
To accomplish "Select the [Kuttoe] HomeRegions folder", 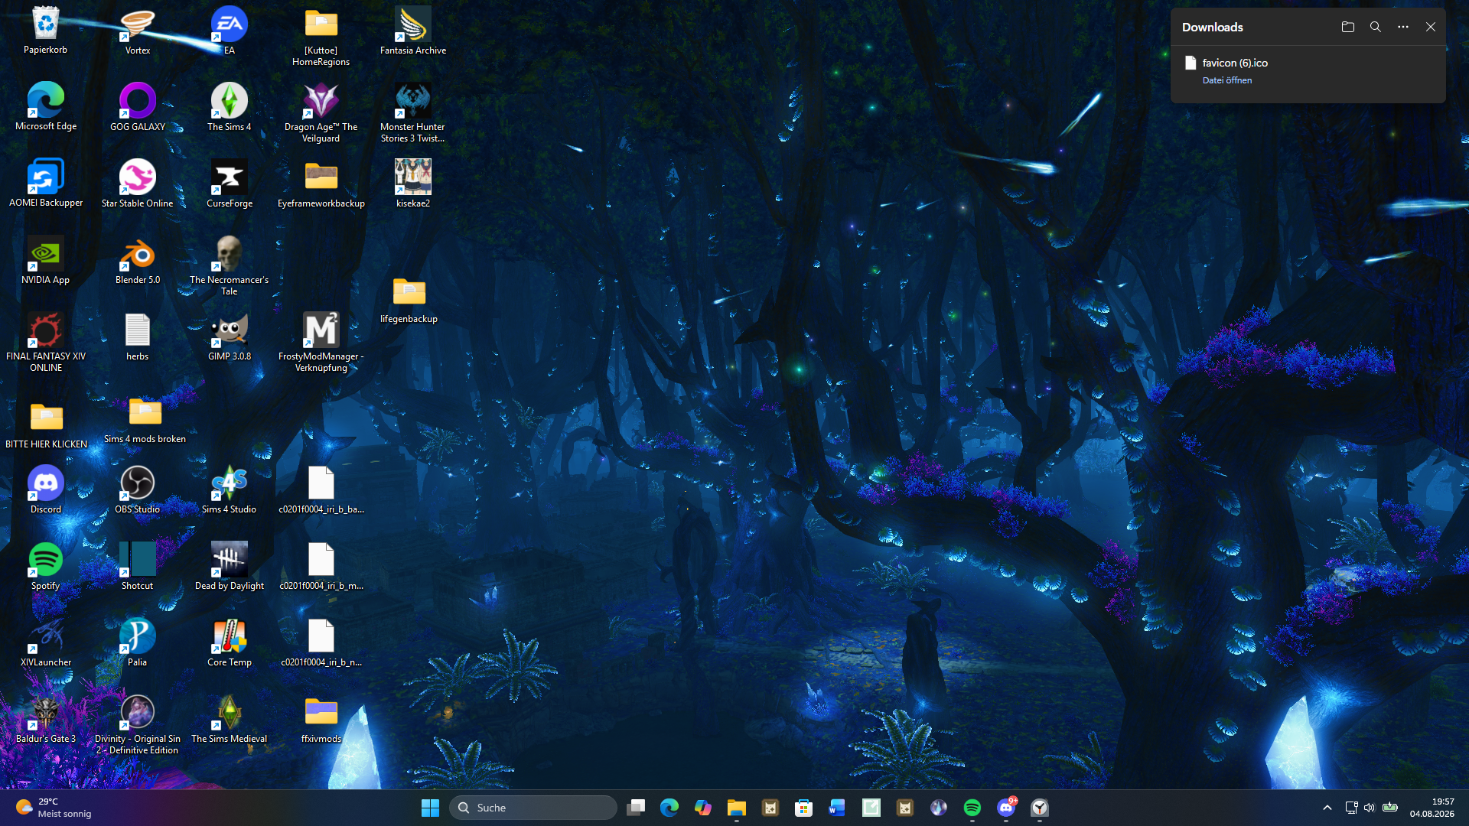I will pos(321,36).
